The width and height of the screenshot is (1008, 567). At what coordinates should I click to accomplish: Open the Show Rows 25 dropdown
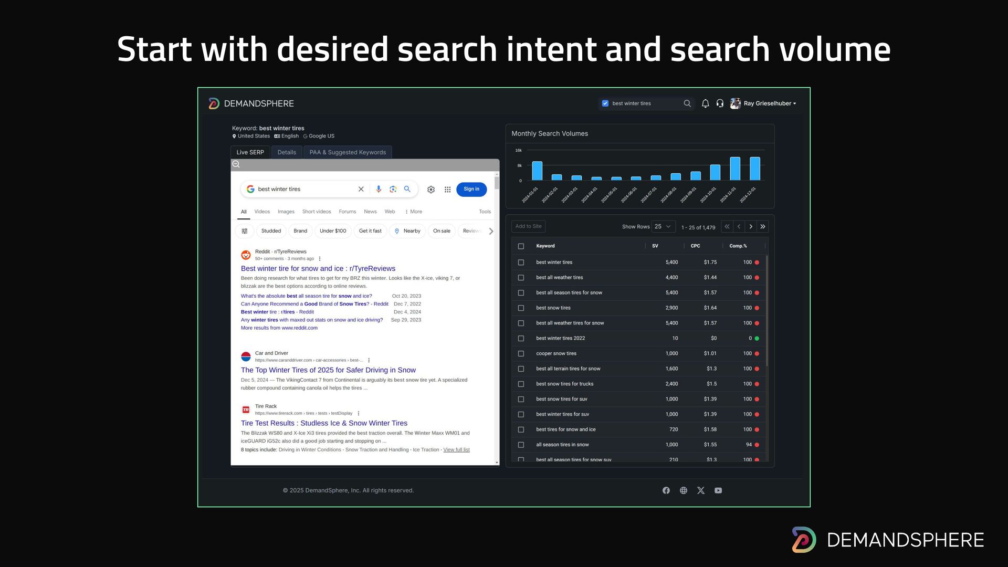click(x=663, y=227)
